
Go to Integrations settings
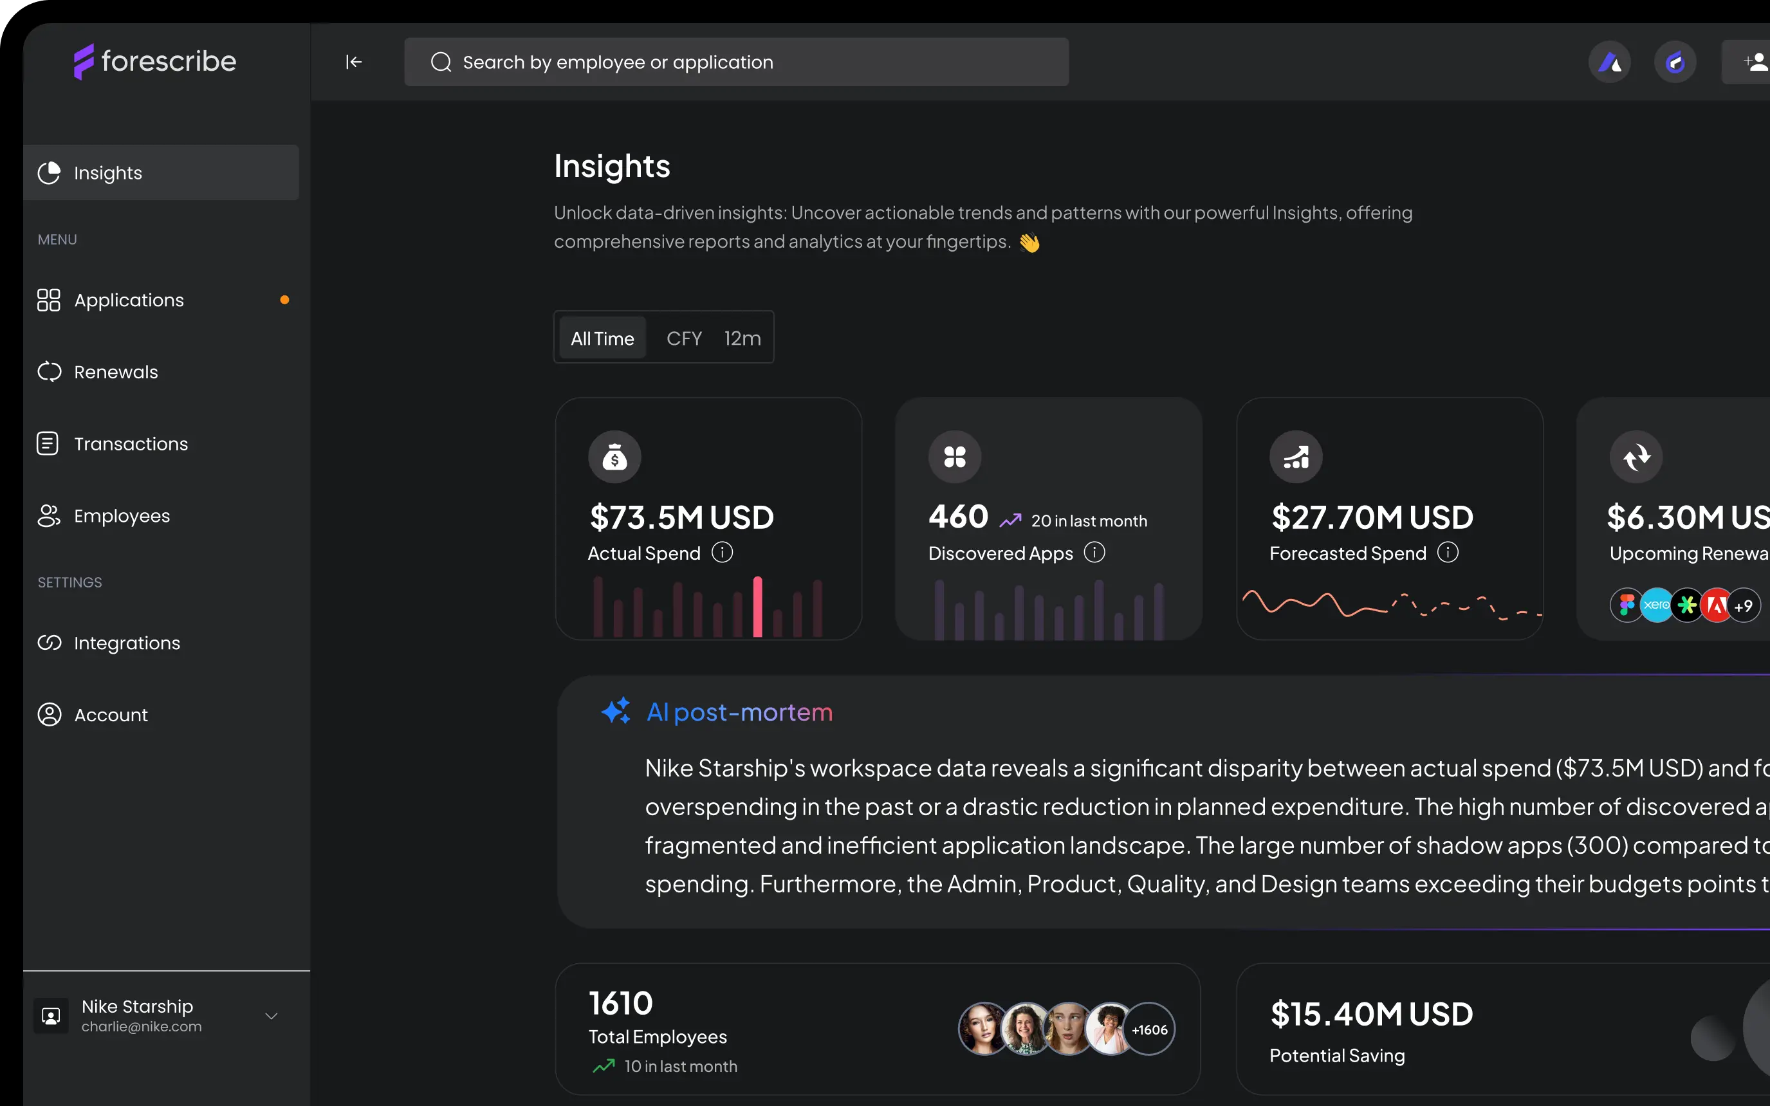tap(127, 643)
